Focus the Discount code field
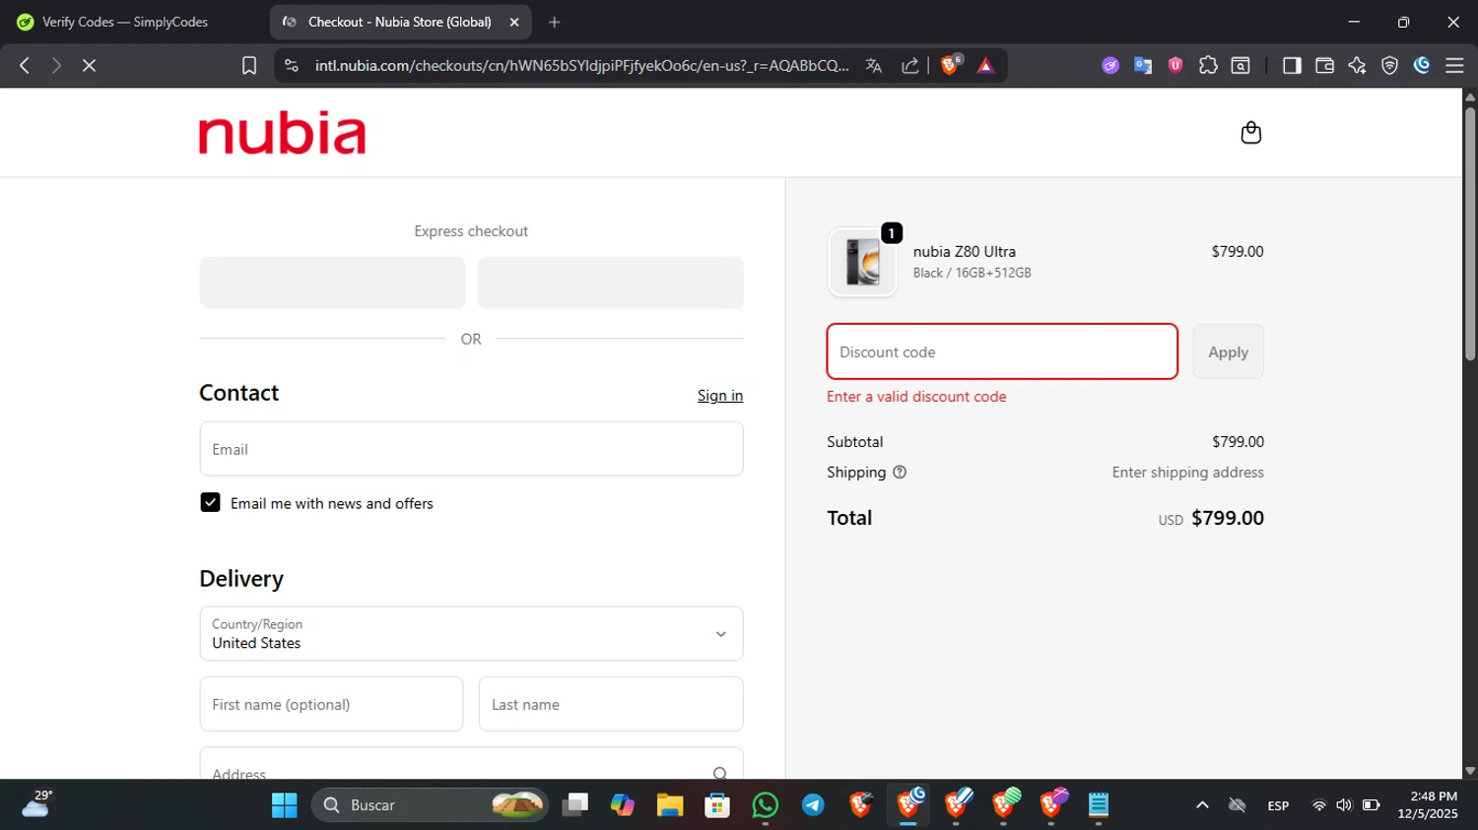Screen dimensions: 1478x830 [1002, 351]
